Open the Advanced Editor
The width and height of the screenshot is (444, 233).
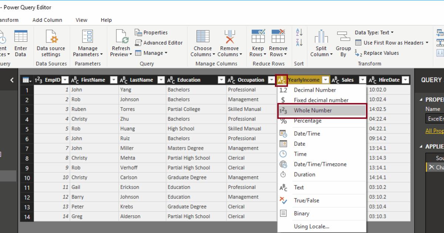[x=159, y=43]
